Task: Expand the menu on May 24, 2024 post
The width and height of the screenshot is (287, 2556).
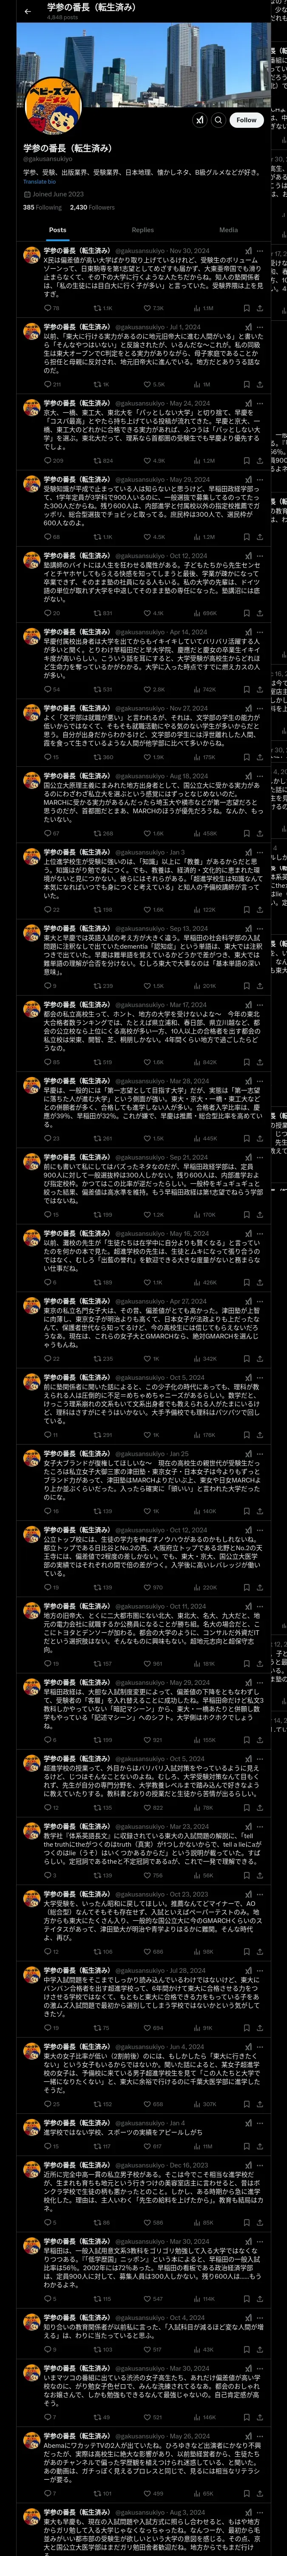Action: (x=260, y=403)
